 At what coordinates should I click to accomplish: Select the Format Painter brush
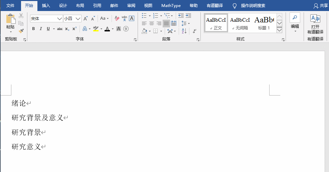pyautogui.click(x=21, y=31)
